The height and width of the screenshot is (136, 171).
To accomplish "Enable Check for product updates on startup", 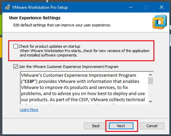I will click(x=16, y=46).
